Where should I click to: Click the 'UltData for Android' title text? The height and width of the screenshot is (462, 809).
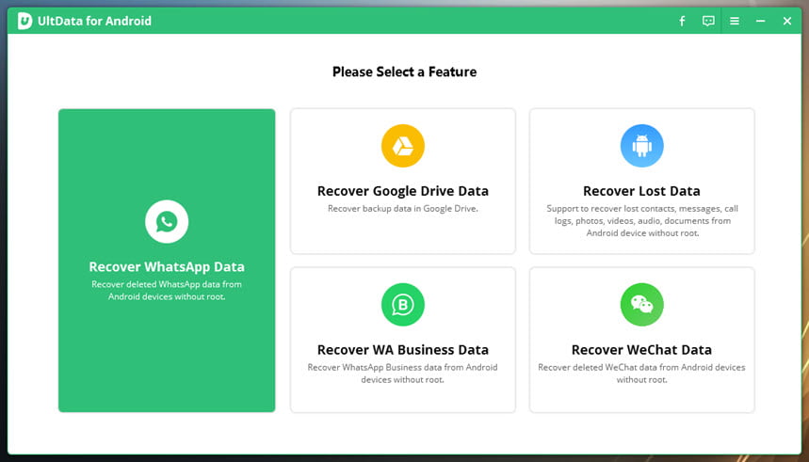click(x=94, y=21)
